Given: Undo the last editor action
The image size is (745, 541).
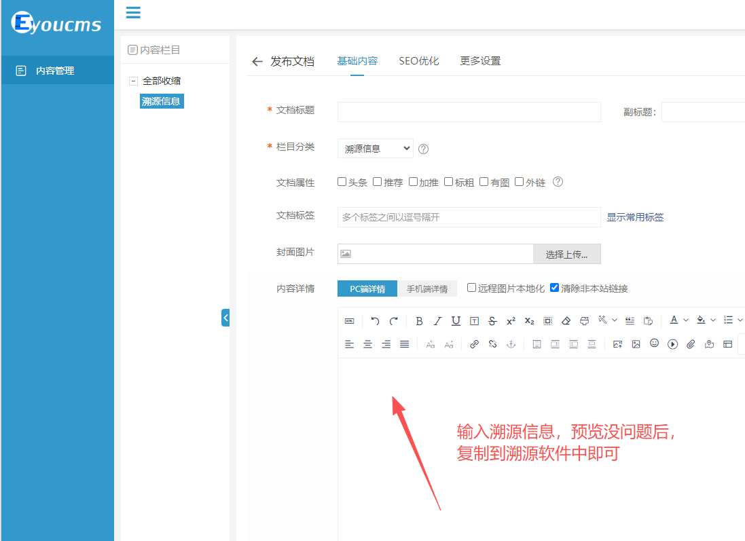Looking at the screenshot, I should tap(374, 321).
